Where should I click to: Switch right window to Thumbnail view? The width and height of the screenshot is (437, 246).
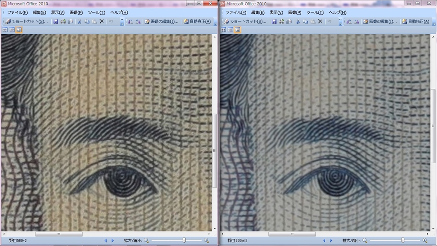[224, 30]
